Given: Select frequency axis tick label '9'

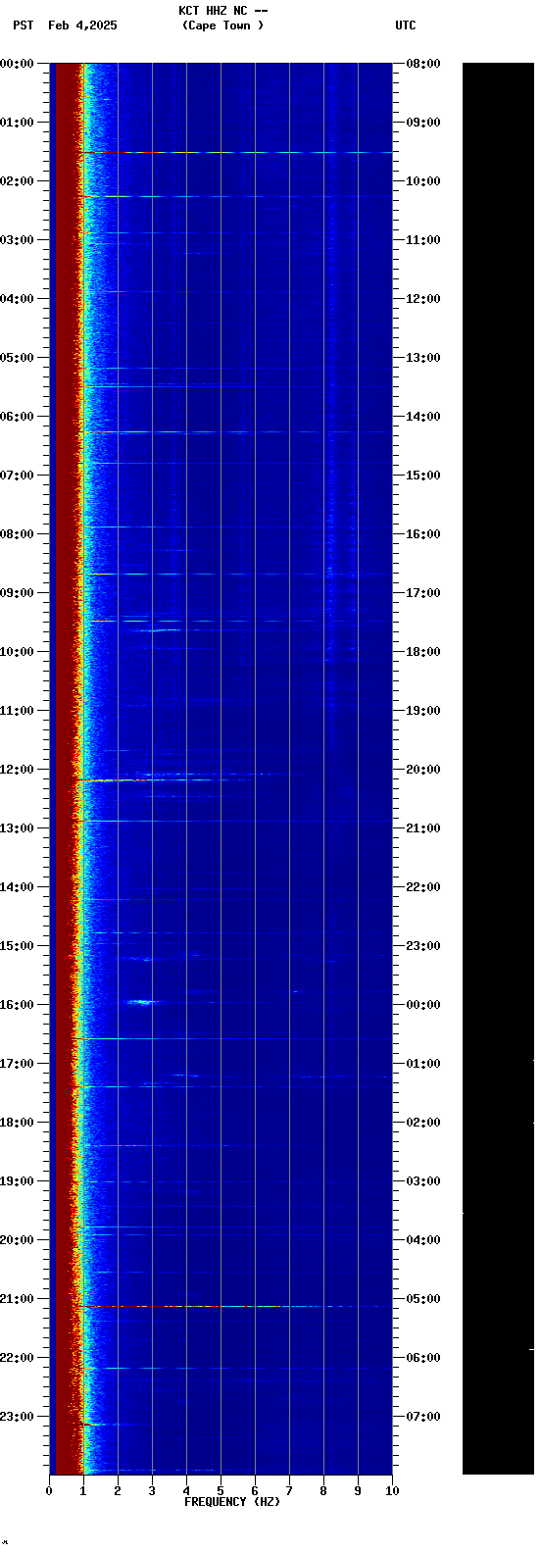Looking at the screenshot, I should (x=358, y=1491).
